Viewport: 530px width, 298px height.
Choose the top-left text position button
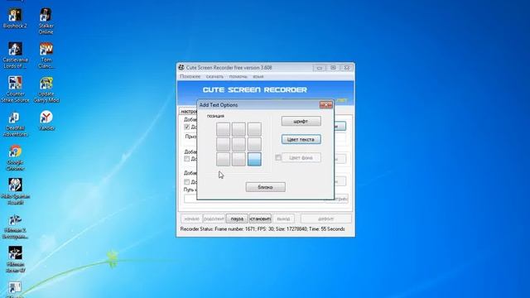pyautogui.click(x=223, y=129)
